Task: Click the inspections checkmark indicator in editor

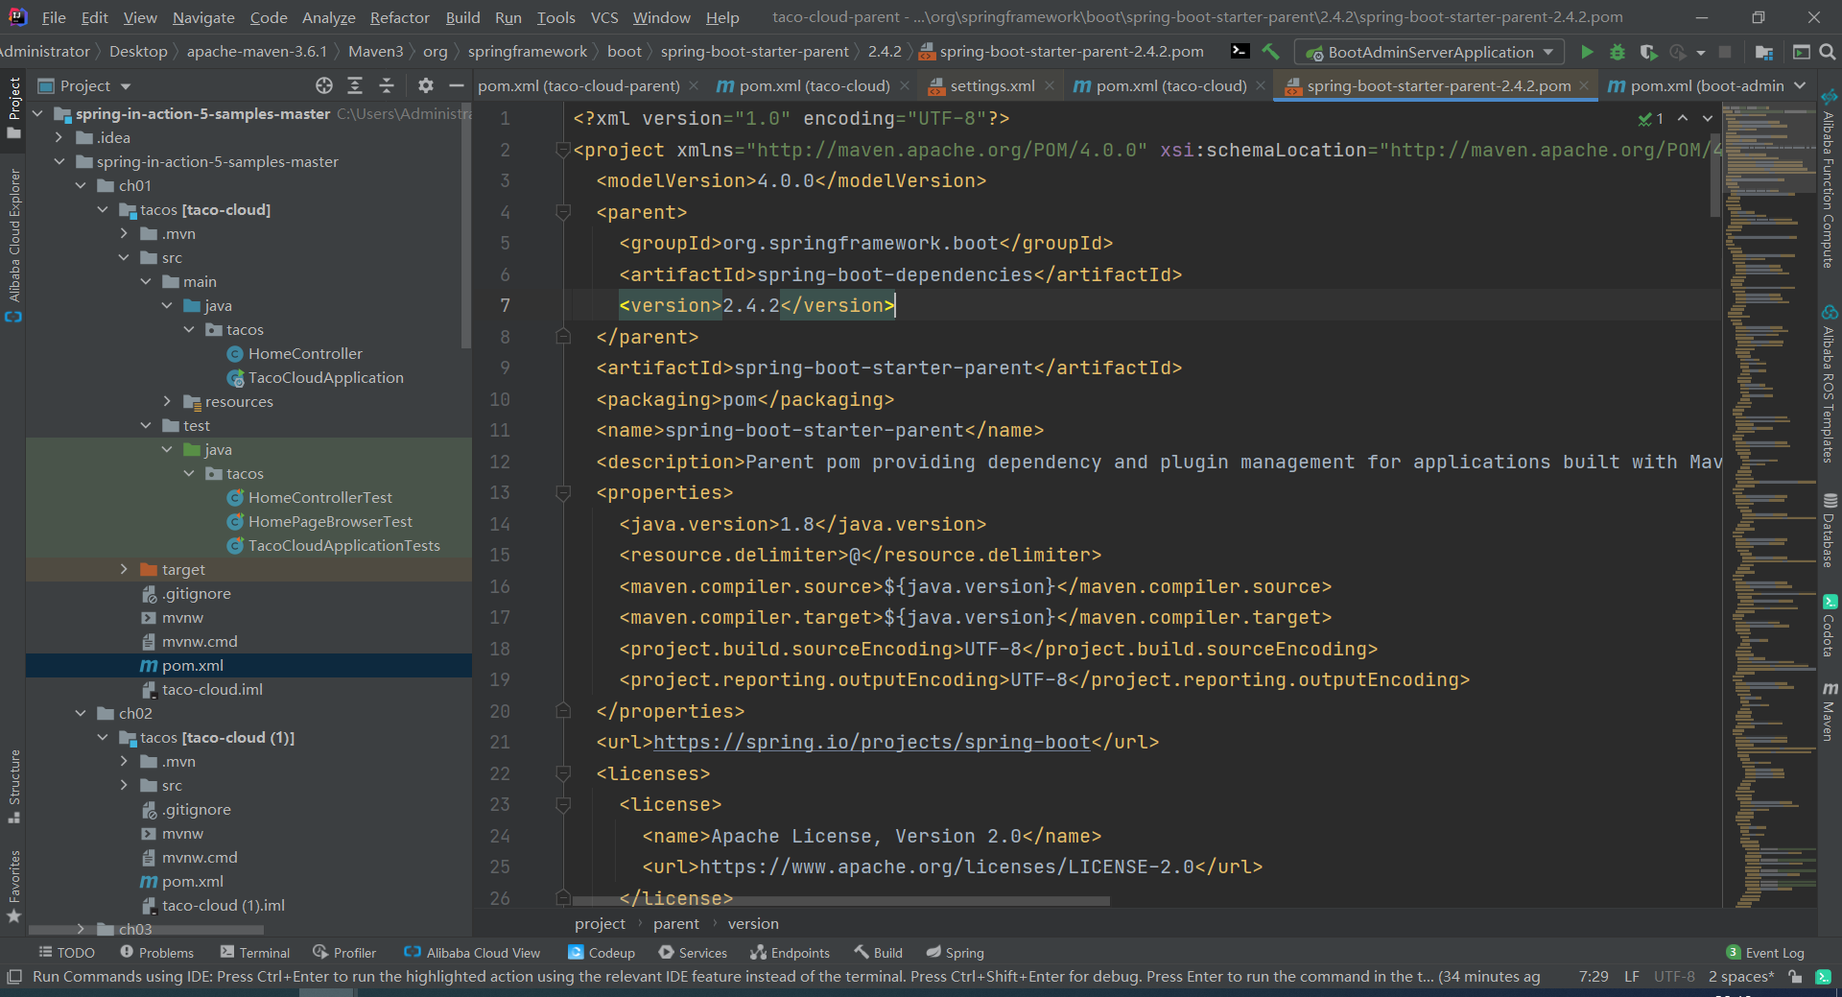Action: pos(1650,118)
